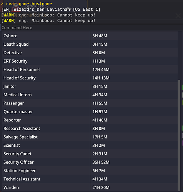Select the Salvage Specialist row
This screenshot has height=192, width=183.
pos(90,137)
